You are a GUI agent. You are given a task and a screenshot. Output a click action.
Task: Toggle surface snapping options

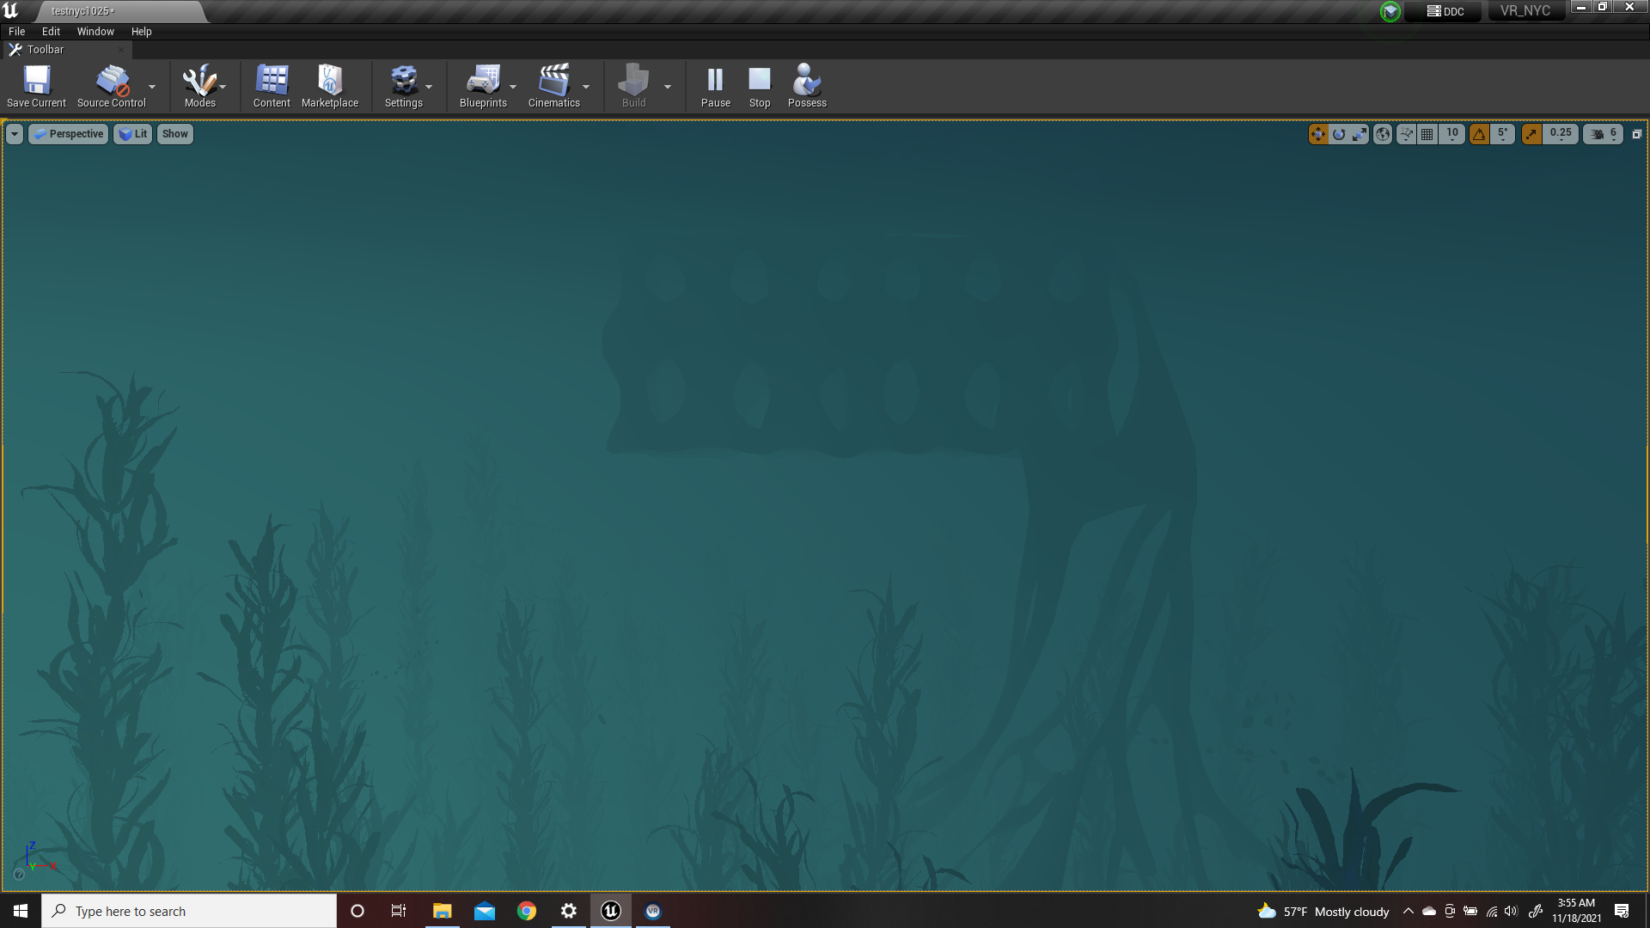coord(1407,134)
